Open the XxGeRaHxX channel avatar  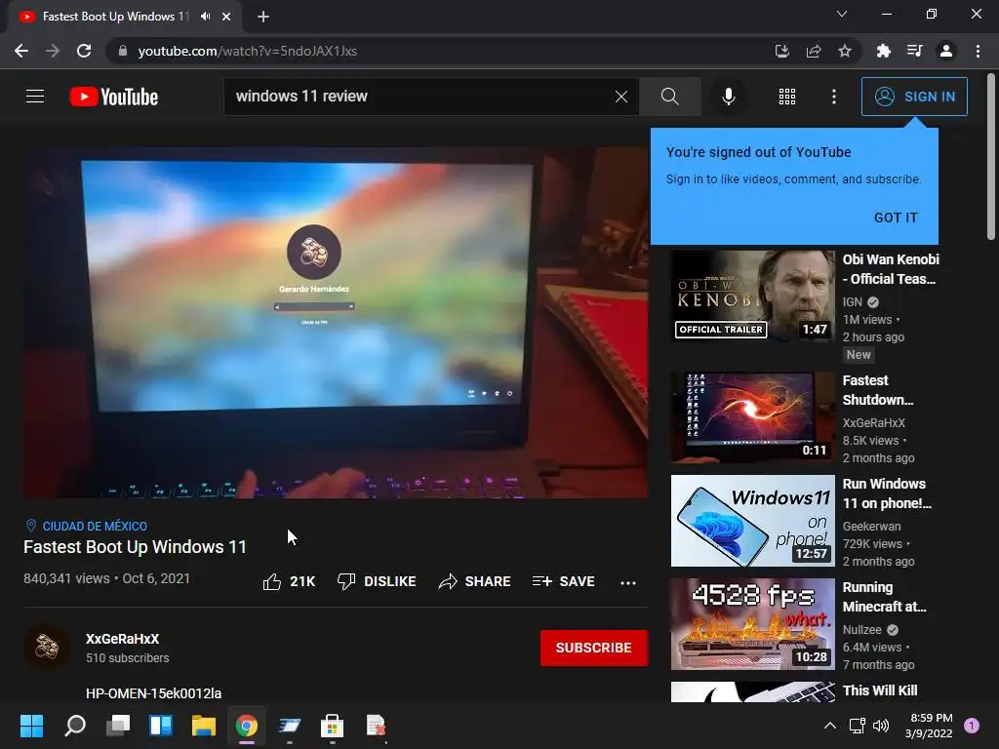[x=47, y=648]
